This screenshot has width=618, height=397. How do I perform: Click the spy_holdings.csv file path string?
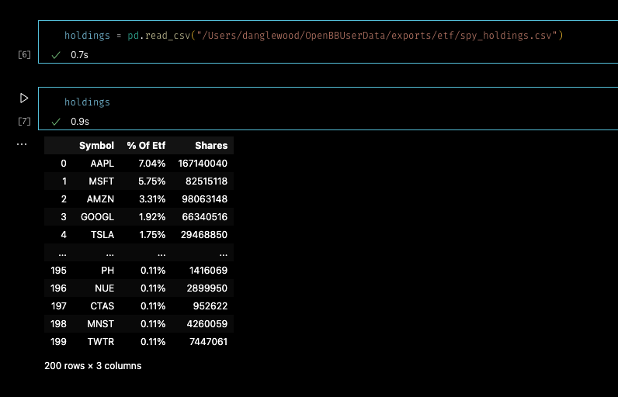pos(377,36)
